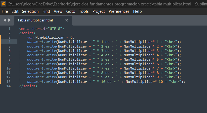Click line number 2 in gutter

pyautogui.click(x=10, y=33)
